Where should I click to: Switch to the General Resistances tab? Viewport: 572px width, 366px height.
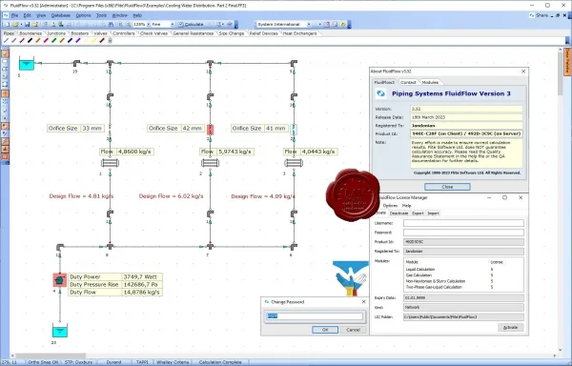click(x=193, y=33)
